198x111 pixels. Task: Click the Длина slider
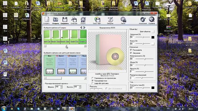tap(144, 65)
